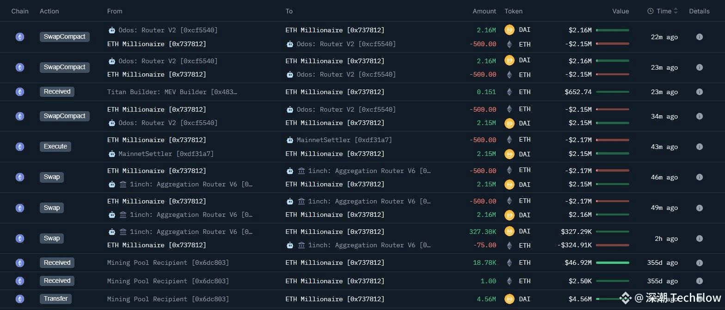Screen dimensions: 725x310
Task: Open the Titan Builder: MEV Builder sender link
Action: (x=172, y=92)
